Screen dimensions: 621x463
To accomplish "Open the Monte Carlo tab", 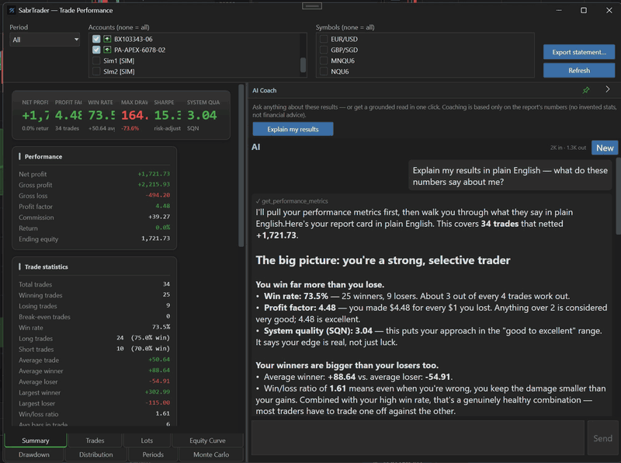I will (x=211, y=454).
